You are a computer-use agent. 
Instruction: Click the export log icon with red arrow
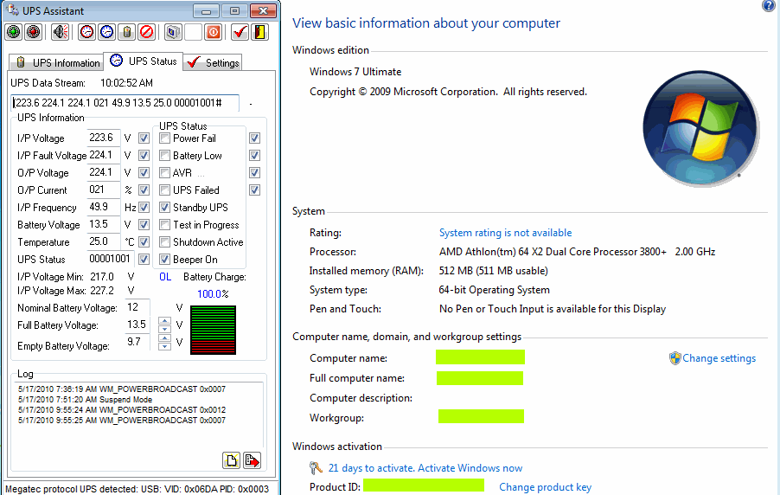coord(253,460)
